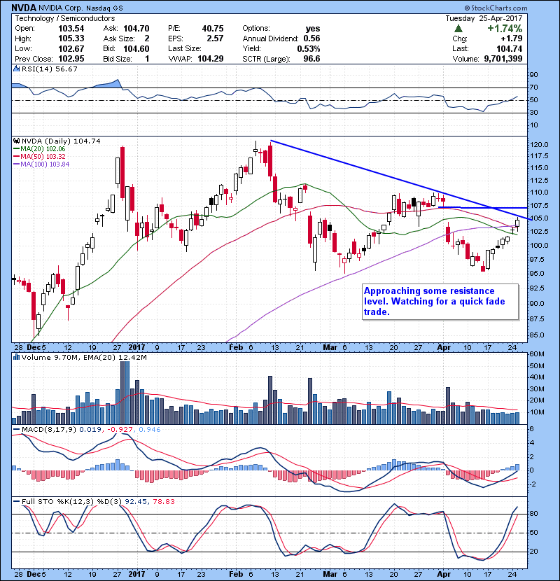Open the StockCharts.com copyright link
Image resolution: width=560 pixels, height=581 pixels.
click(496, 8)
